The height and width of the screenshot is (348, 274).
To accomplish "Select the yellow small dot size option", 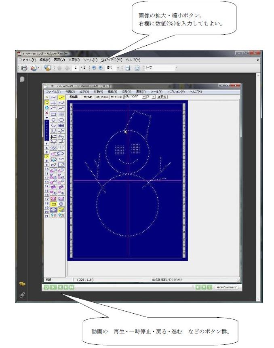I will point(46,103).
